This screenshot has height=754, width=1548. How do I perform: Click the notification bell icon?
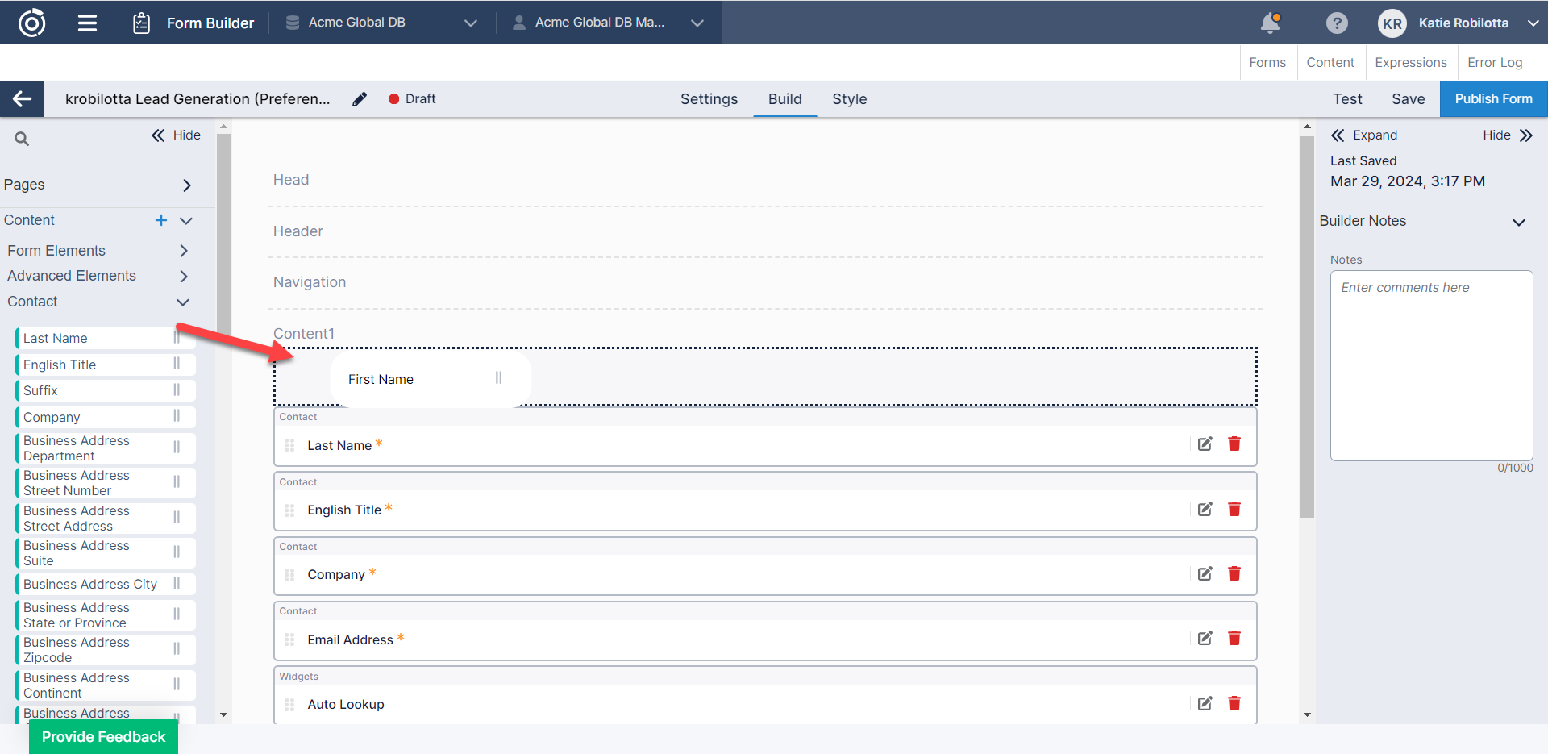pyautogui.click(x=1270, y=23)
